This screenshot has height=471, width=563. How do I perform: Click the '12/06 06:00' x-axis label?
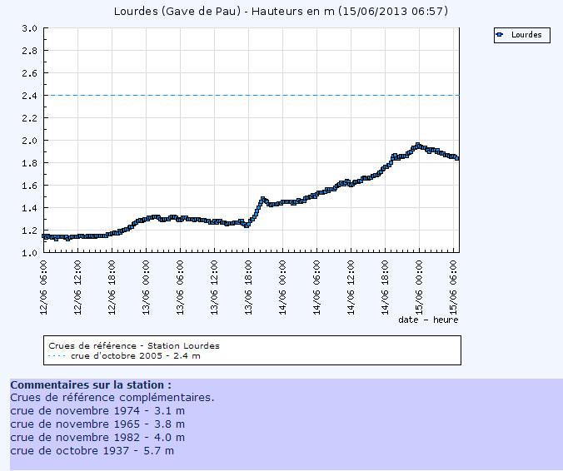click(45, 283)
